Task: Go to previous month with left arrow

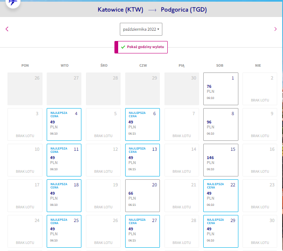Action: pos(7,29)
